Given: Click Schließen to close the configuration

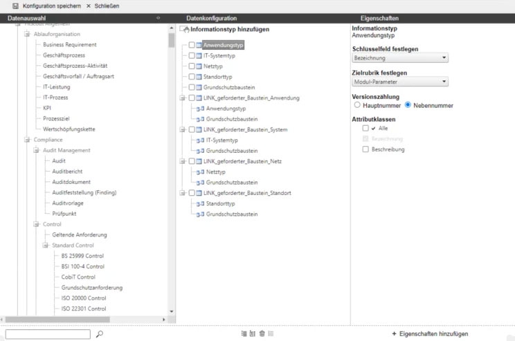Looking at the screenshot, I should point(102,6).
